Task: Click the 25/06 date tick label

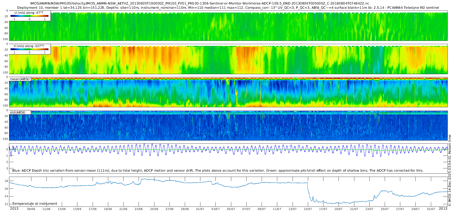Action: click(x=154, y=209)
